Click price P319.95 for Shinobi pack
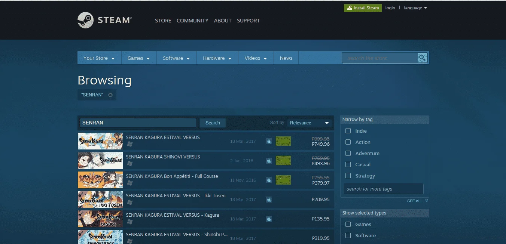 click(x=320, y=238)
